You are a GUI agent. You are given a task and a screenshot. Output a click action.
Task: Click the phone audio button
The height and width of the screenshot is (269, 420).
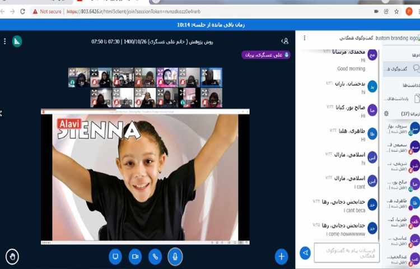(x=155, y=256)
